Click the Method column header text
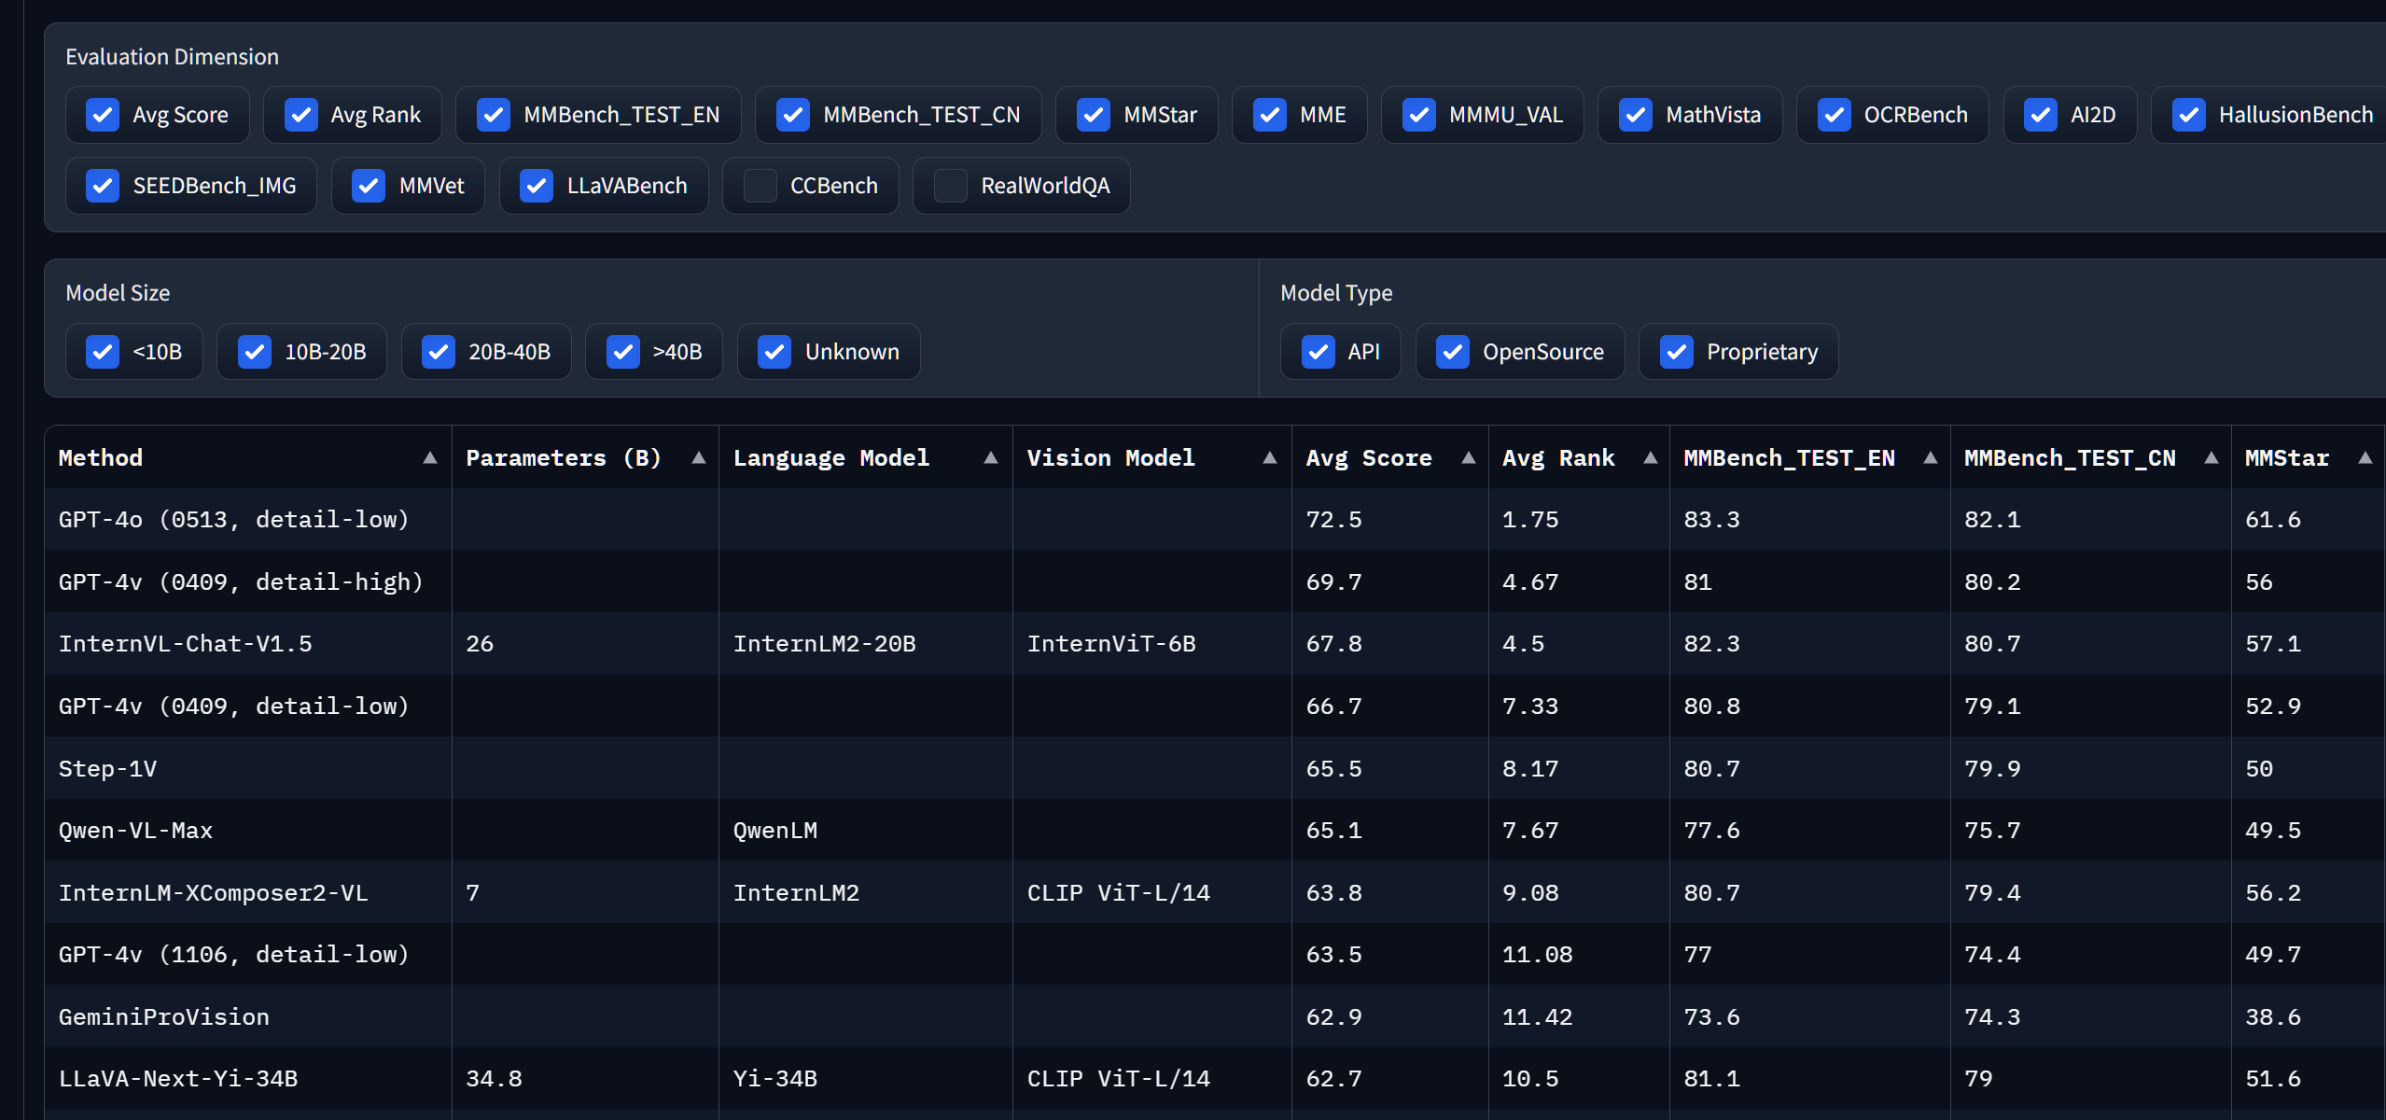 point(101,458)
